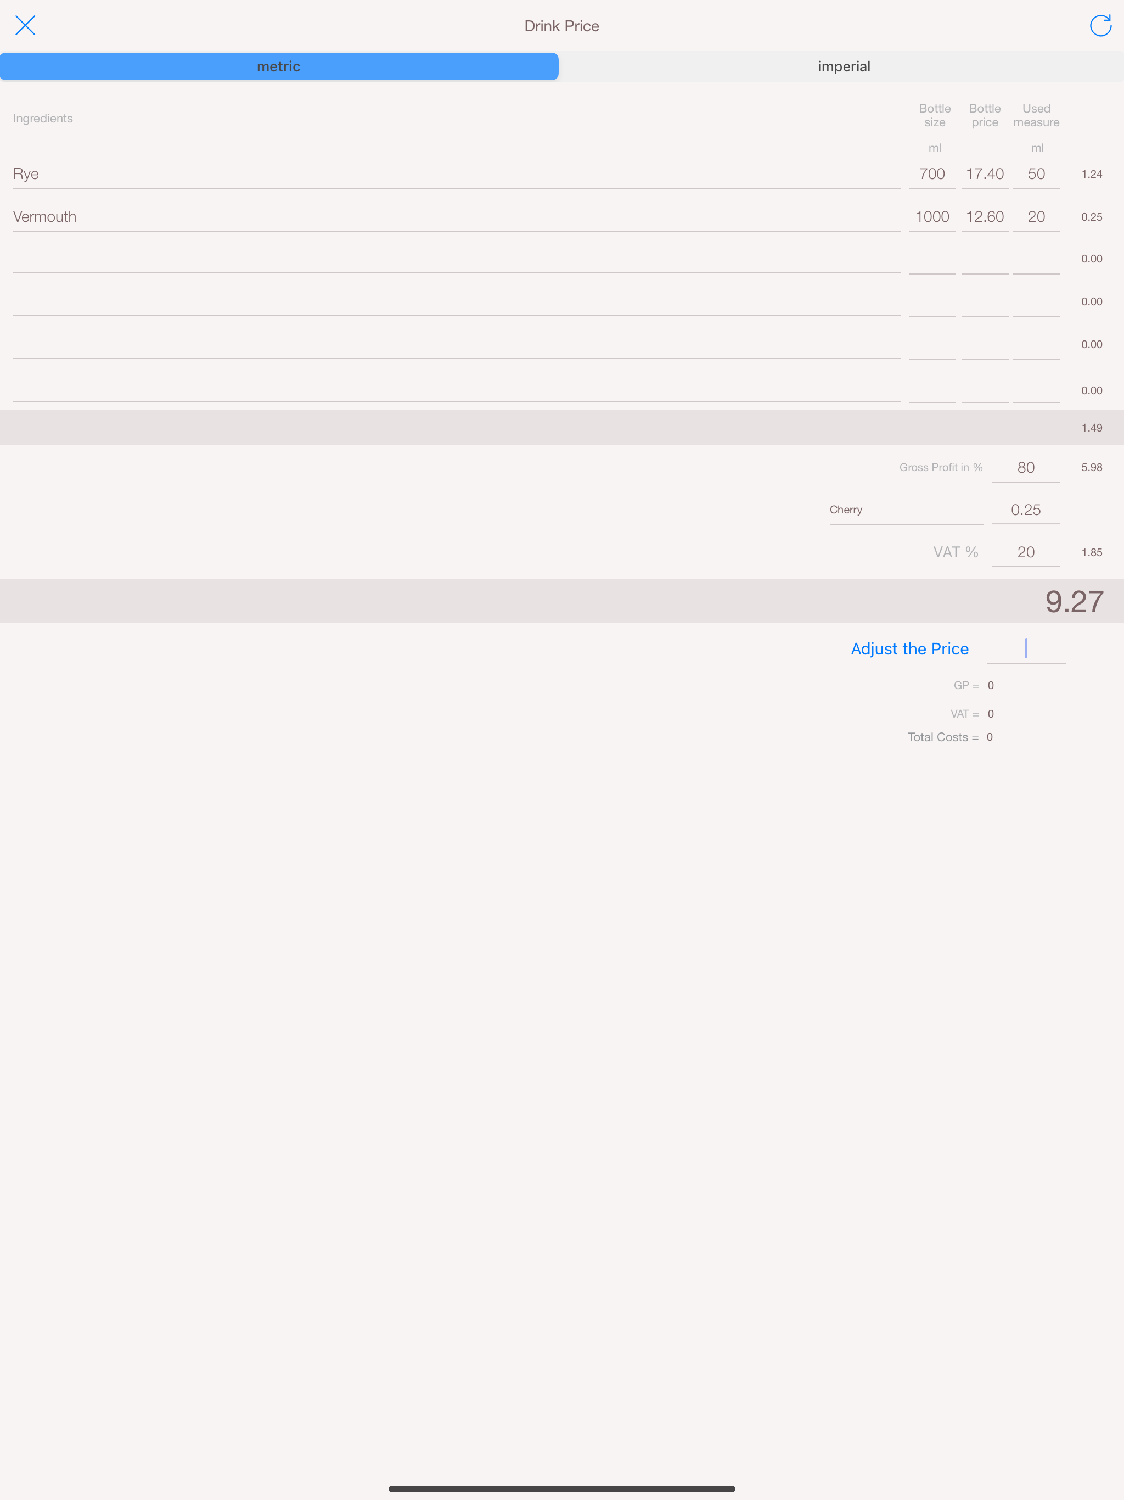1124x1500 pixels.
Task: Tap Vermouth cost value 0.25
Action: point(1092,217)
